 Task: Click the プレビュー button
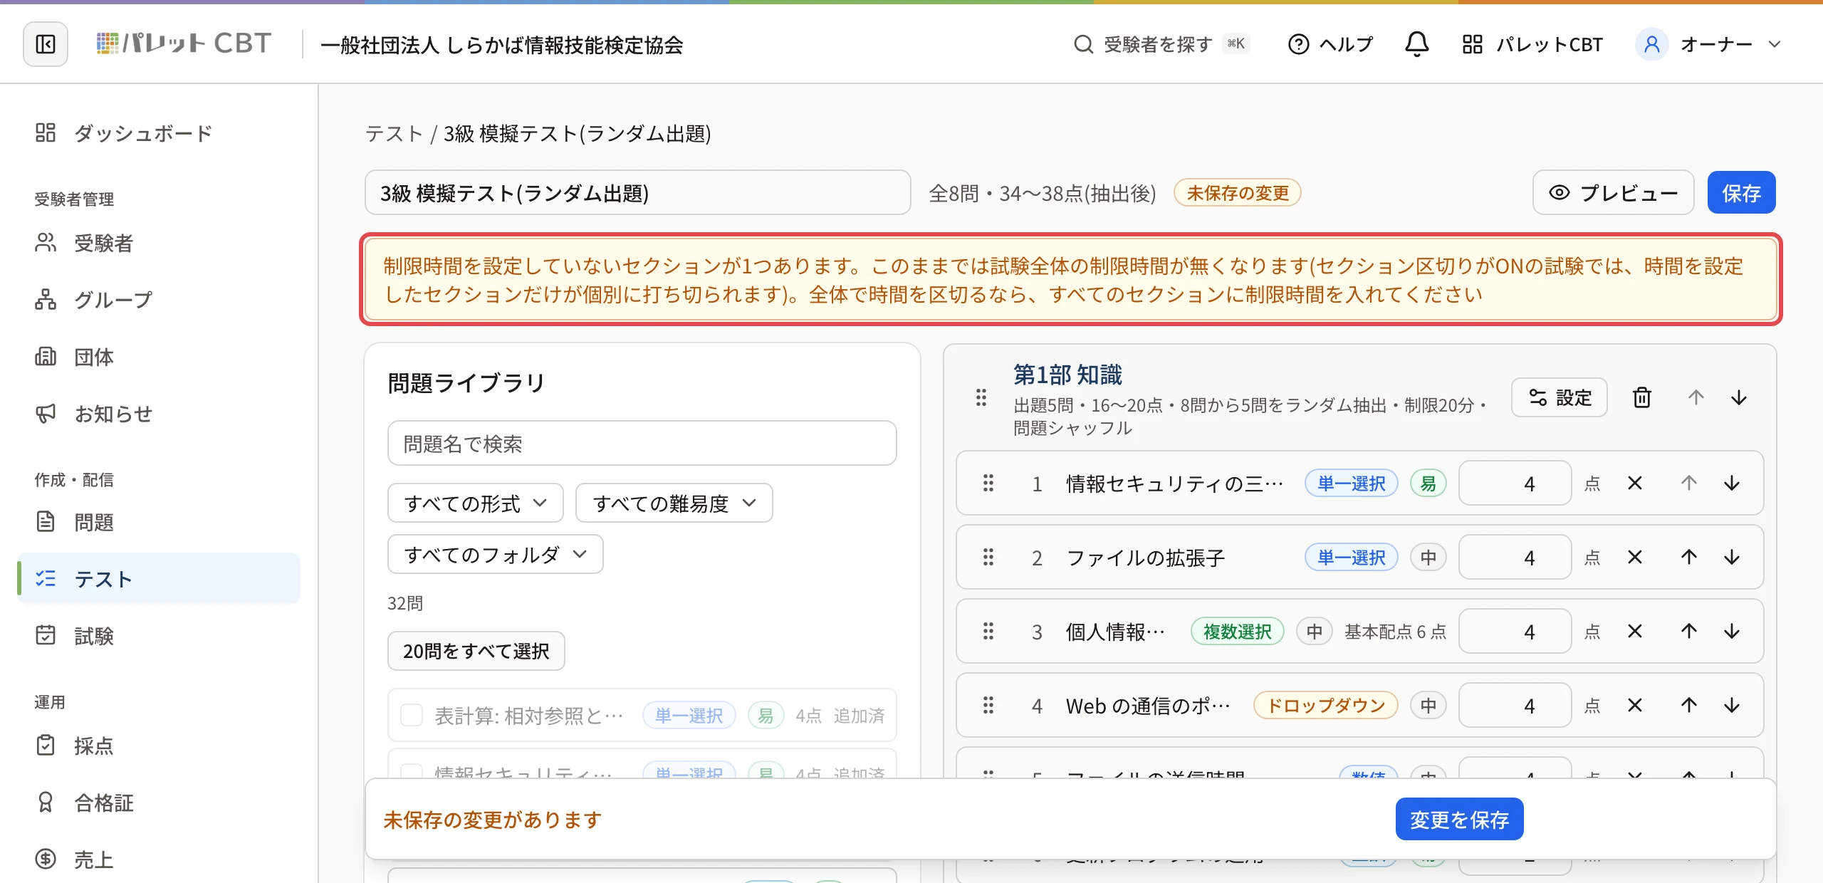pos(1613,192)
